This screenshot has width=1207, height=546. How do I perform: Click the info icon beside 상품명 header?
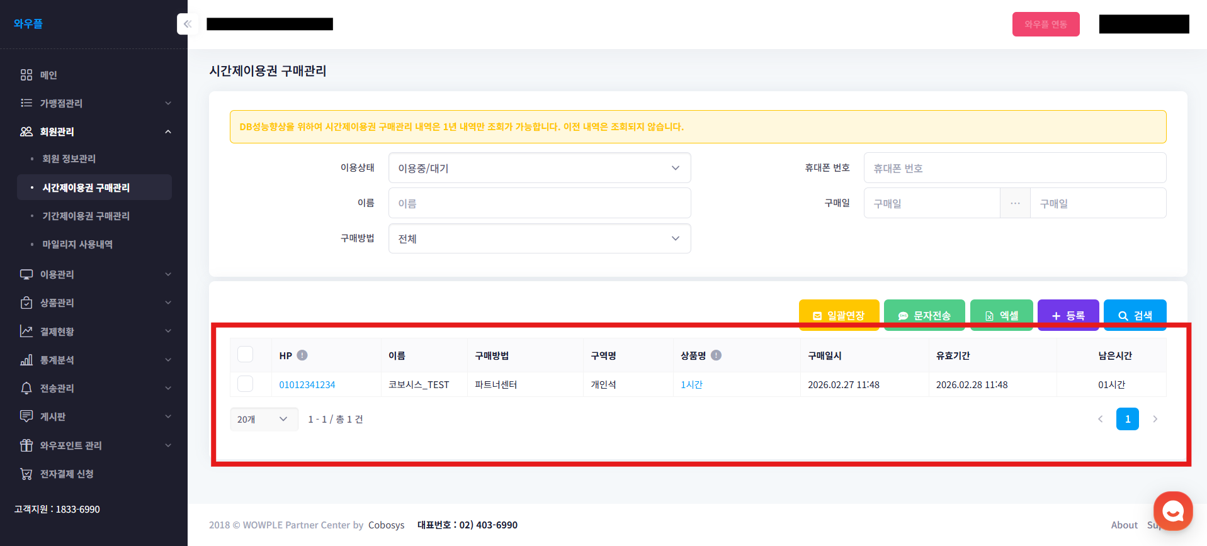coord(716,355)
